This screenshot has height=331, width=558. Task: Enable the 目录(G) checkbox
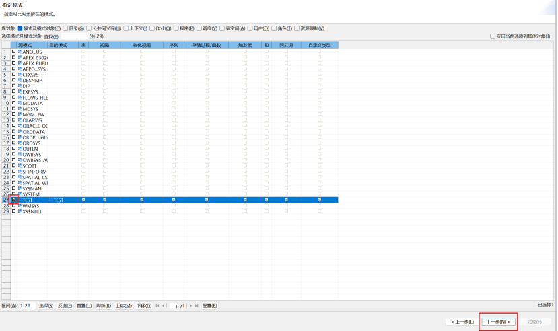click(x=65, y=28)
